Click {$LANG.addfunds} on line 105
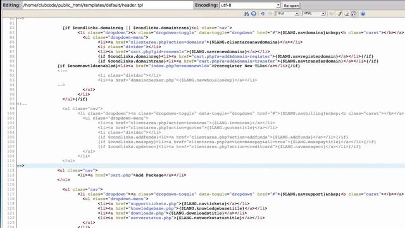This screenshot has width=405, height=228. click(292, 137)
